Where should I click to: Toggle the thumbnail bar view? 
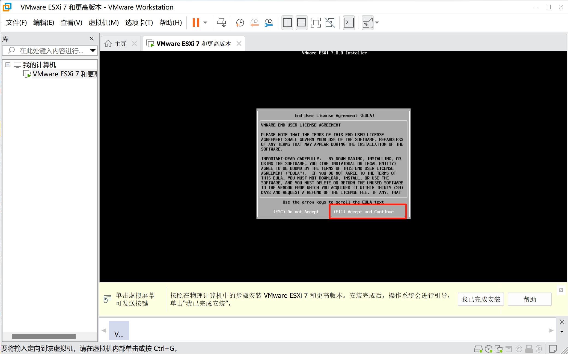pos(301,23)
